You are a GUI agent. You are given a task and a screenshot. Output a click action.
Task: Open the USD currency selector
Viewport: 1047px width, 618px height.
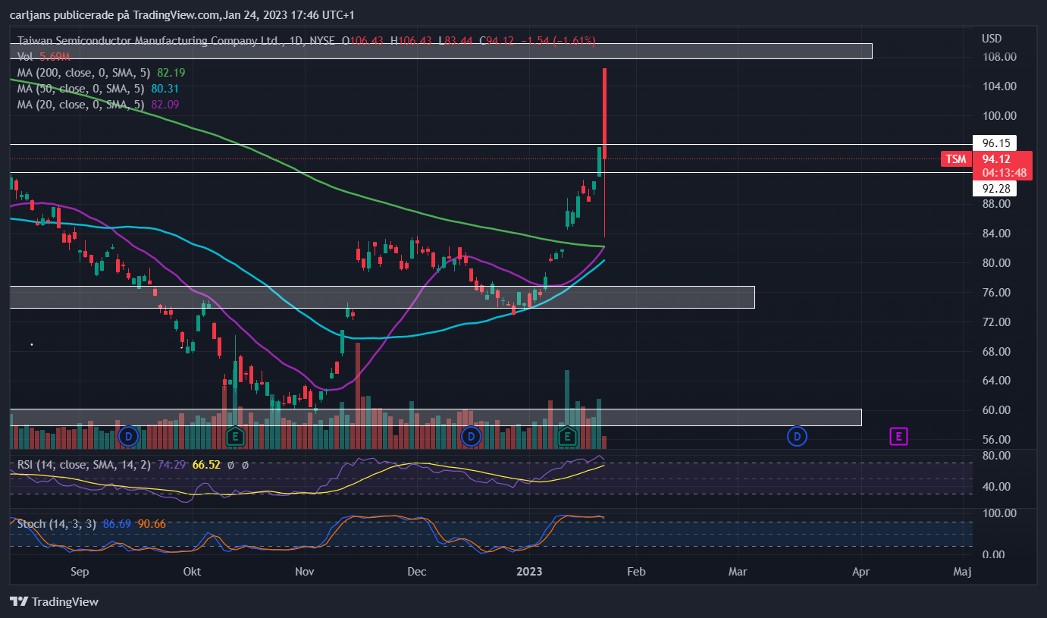[992, 39]
